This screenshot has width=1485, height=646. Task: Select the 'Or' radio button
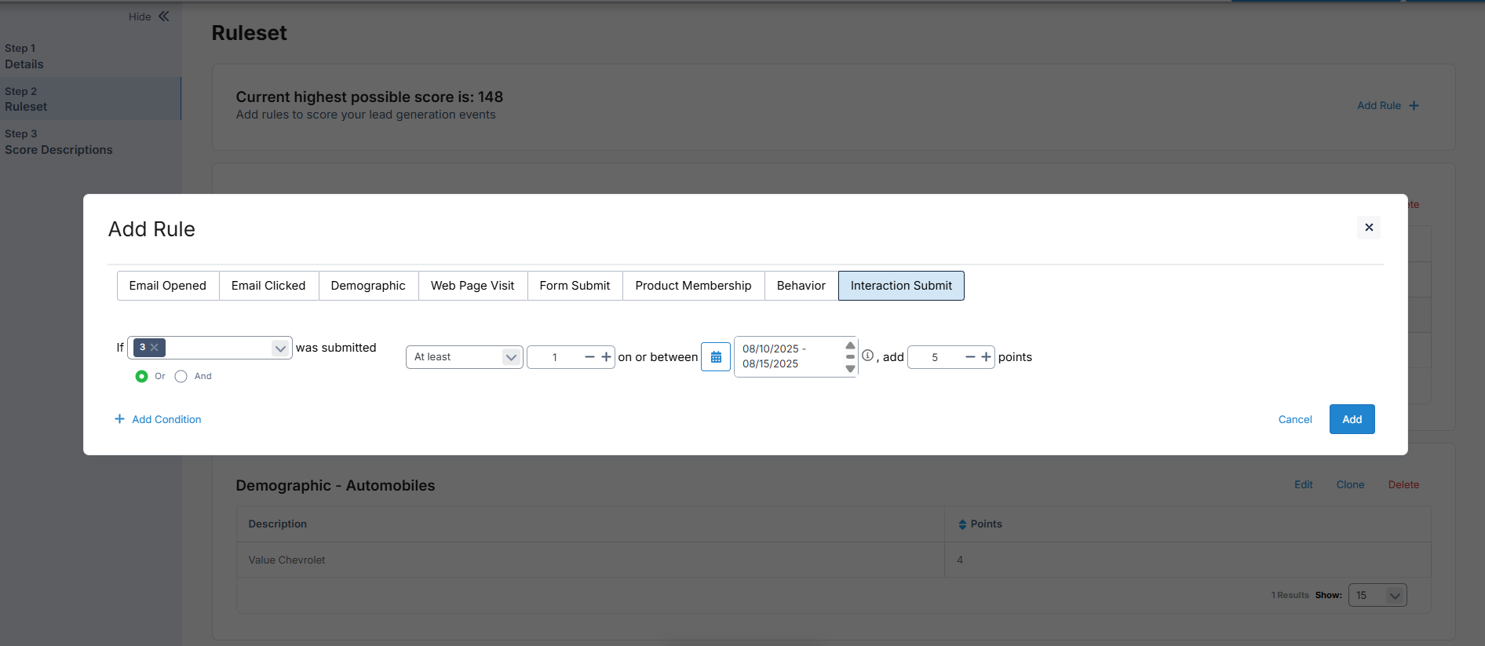[x=141, y=377]
